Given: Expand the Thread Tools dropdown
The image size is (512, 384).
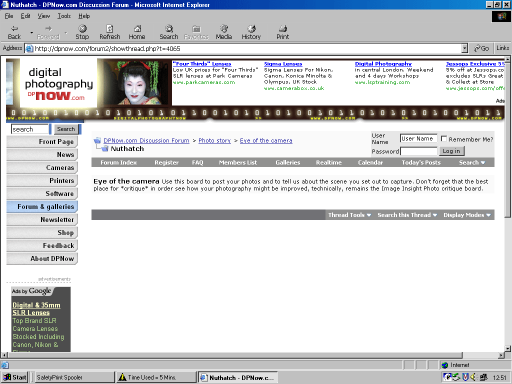Looking at the screenshot, I should 349,215.
